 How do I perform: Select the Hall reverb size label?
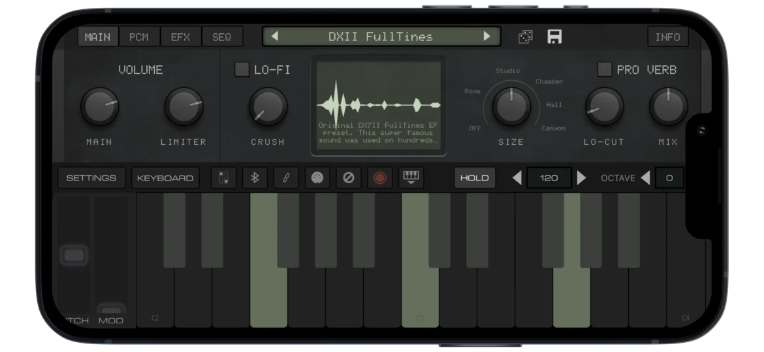tap(554, 104)
